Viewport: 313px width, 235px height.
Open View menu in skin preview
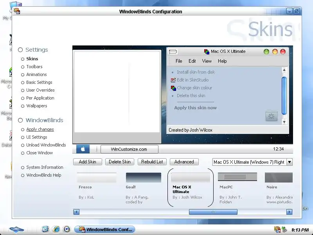pos(207,61)
